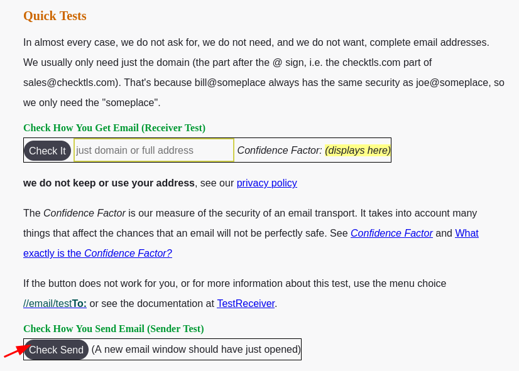
Task: Click the "Check How You Get Email" heading
Action: pyautogui.click(x=114, y=128)
